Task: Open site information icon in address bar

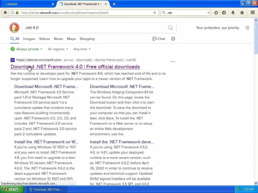Action: point(13,13)
